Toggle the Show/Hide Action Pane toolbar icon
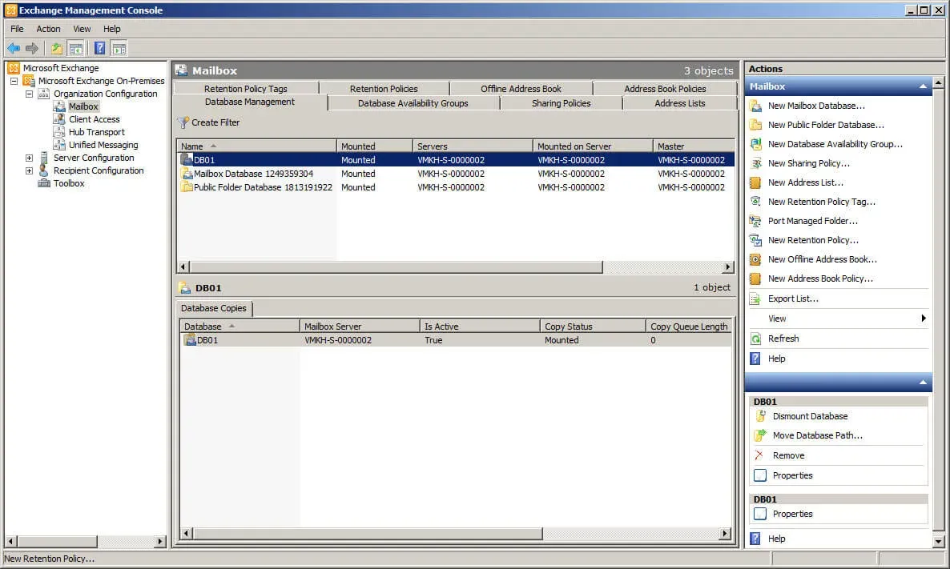The width and height of the screenshot is (950, 569). (119, 49)
